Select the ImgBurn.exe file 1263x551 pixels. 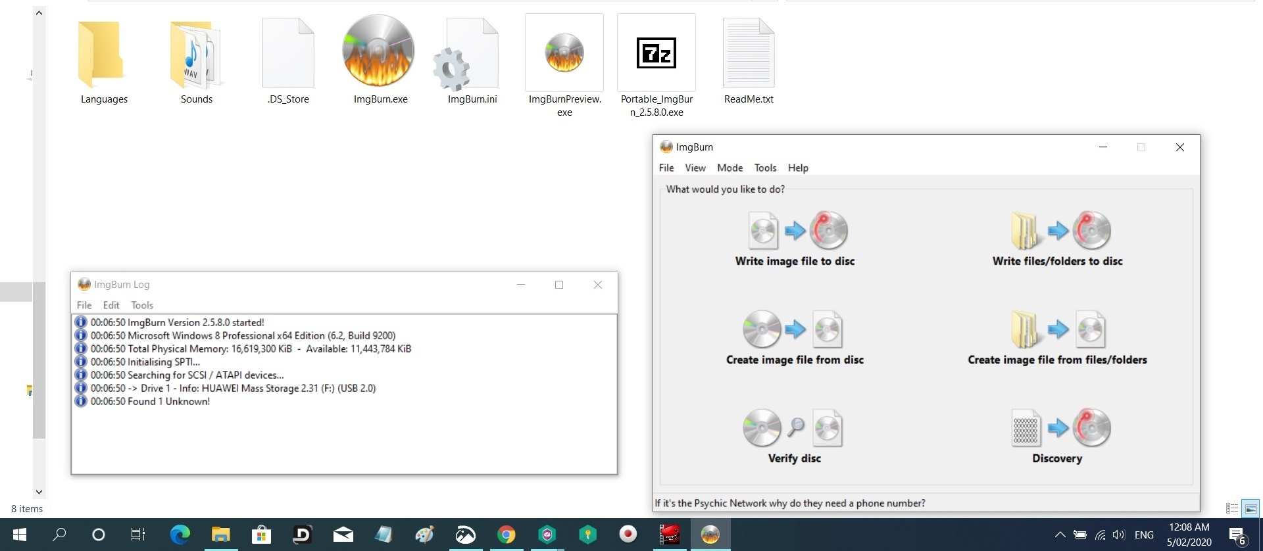click(380, 60)
